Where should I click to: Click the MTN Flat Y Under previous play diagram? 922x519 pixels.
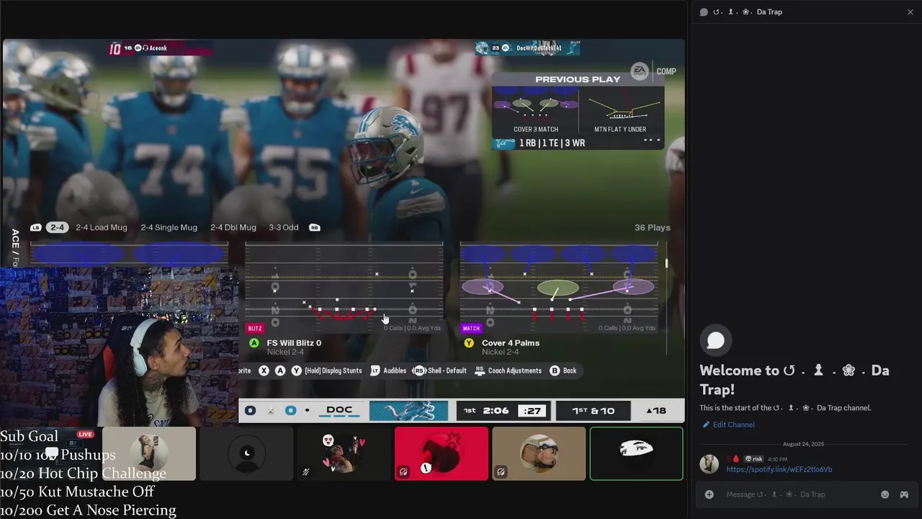point(620,107)
